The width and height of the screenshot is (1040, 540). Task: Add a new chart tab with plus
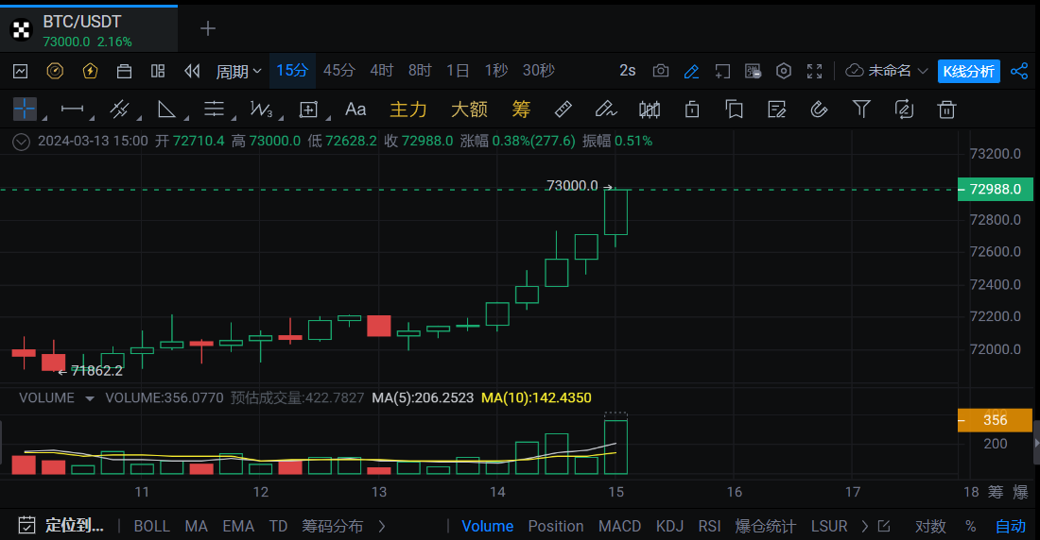pyautogui.click(x=208, y=28)
